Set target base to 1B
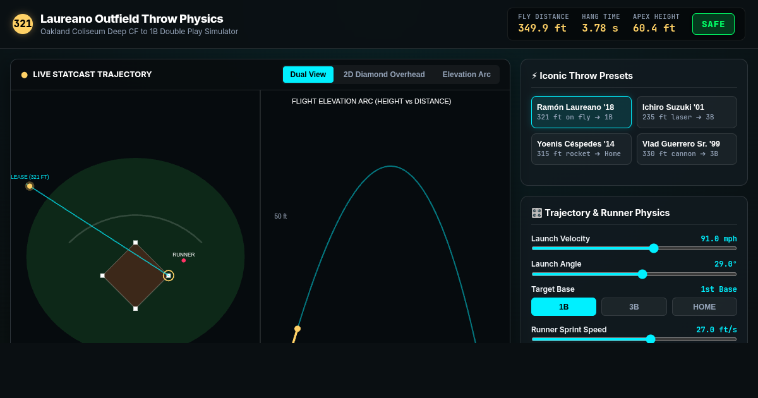 [563, 307]
